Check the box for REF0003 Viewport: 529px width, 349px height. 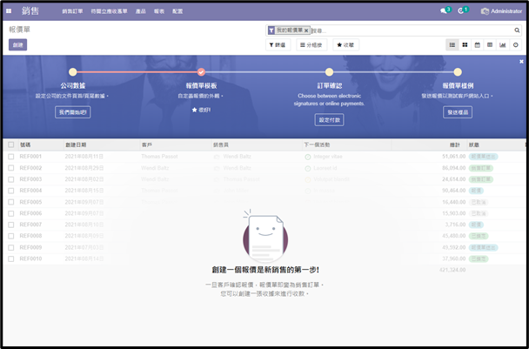(x=11, y=179)
